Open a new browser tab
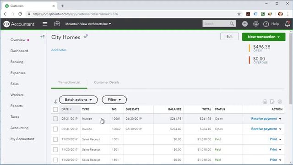Screen dimensions: 293x165 coord(62,6)
